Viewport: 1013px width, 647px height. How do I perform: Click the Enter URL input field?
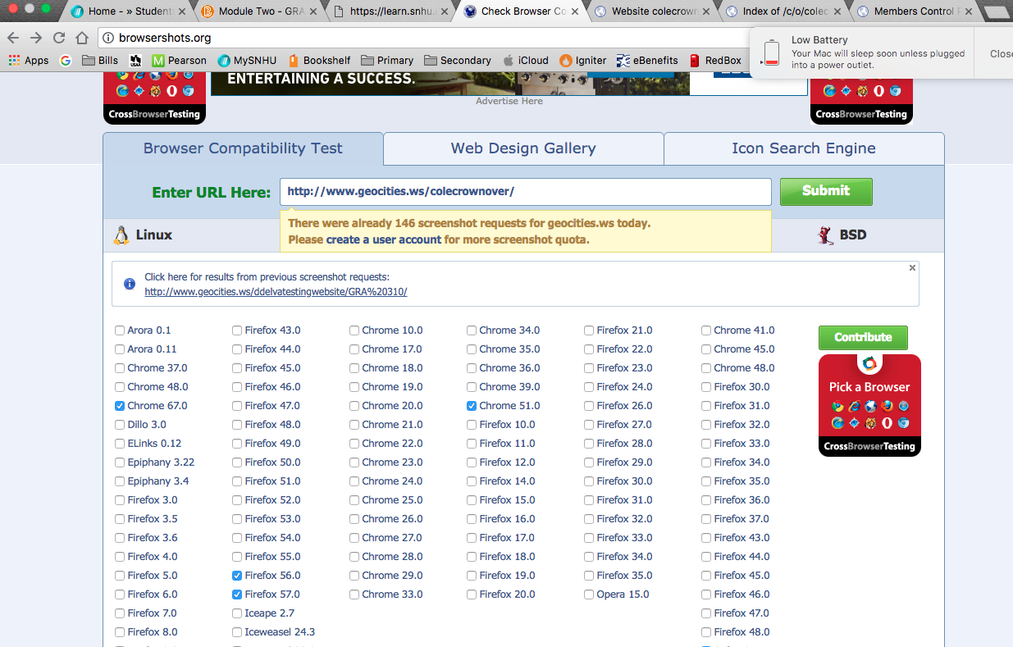[526, 191]
